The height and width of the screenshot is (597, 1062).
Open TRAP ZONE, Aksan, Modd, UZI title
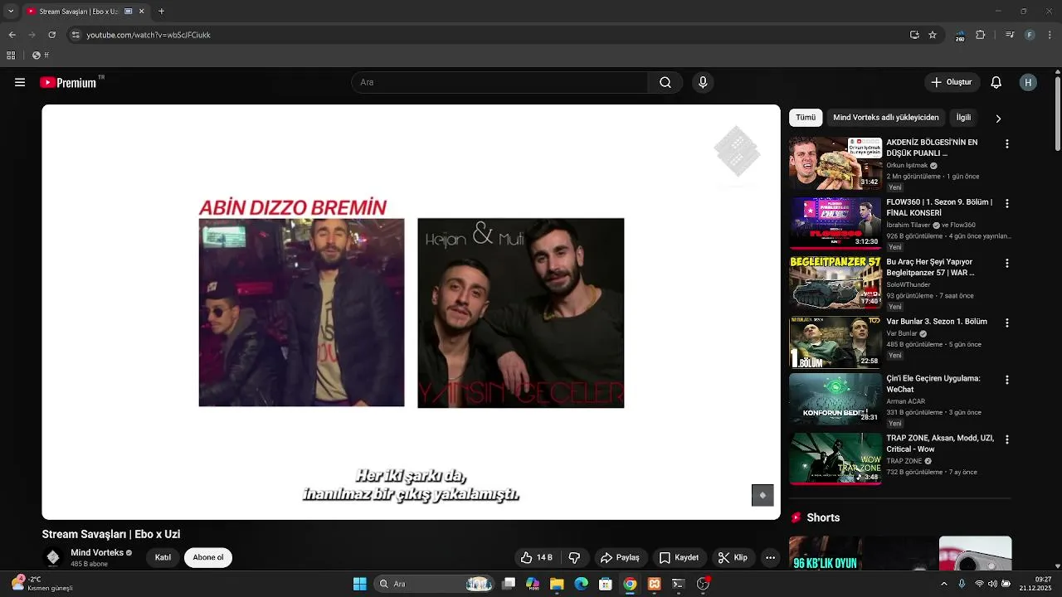click(x=940, y=444)
